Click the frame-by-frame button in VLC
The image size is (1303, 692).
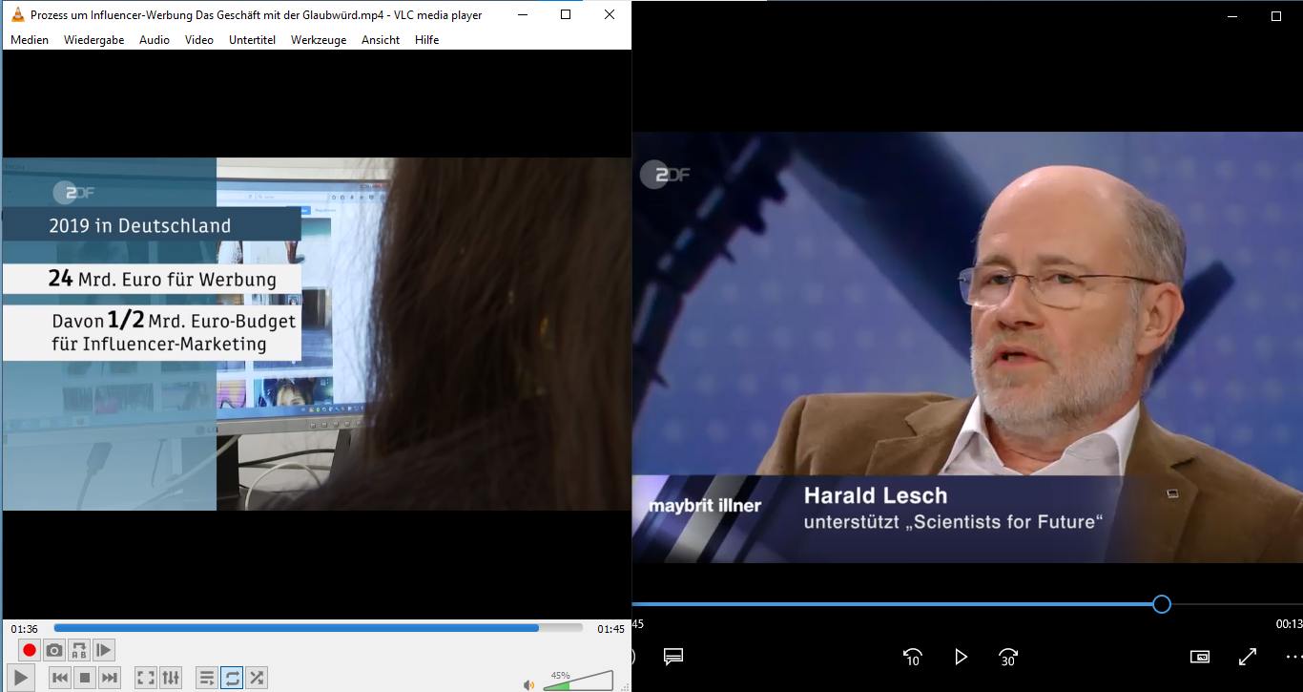click(104, 650)
